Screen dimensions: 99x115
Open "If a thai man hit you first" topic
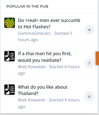coord(45,57)
